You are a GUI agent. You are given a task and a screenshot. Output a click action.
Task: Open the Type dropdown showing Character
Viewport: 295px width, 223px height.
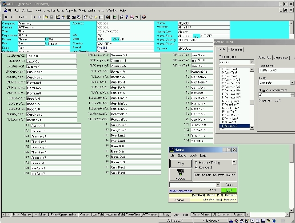[292, 82]
